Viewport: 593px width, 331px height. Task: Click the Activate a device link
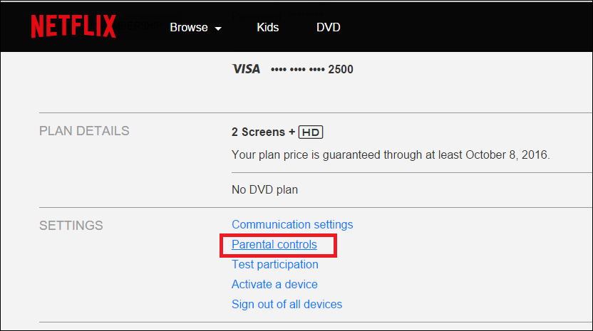(x=274, y=284)
